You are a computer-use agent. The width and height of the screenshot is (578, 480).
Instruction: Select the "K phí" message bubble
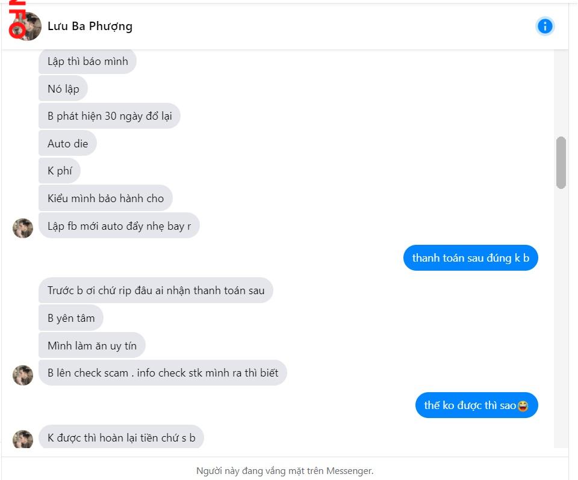coord(60,171)
